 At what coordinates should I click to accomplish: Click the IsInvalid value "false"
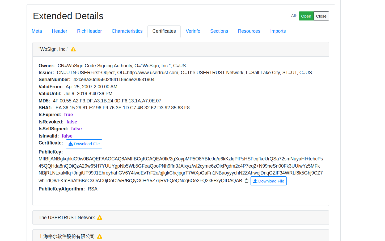tap(67, 136)
